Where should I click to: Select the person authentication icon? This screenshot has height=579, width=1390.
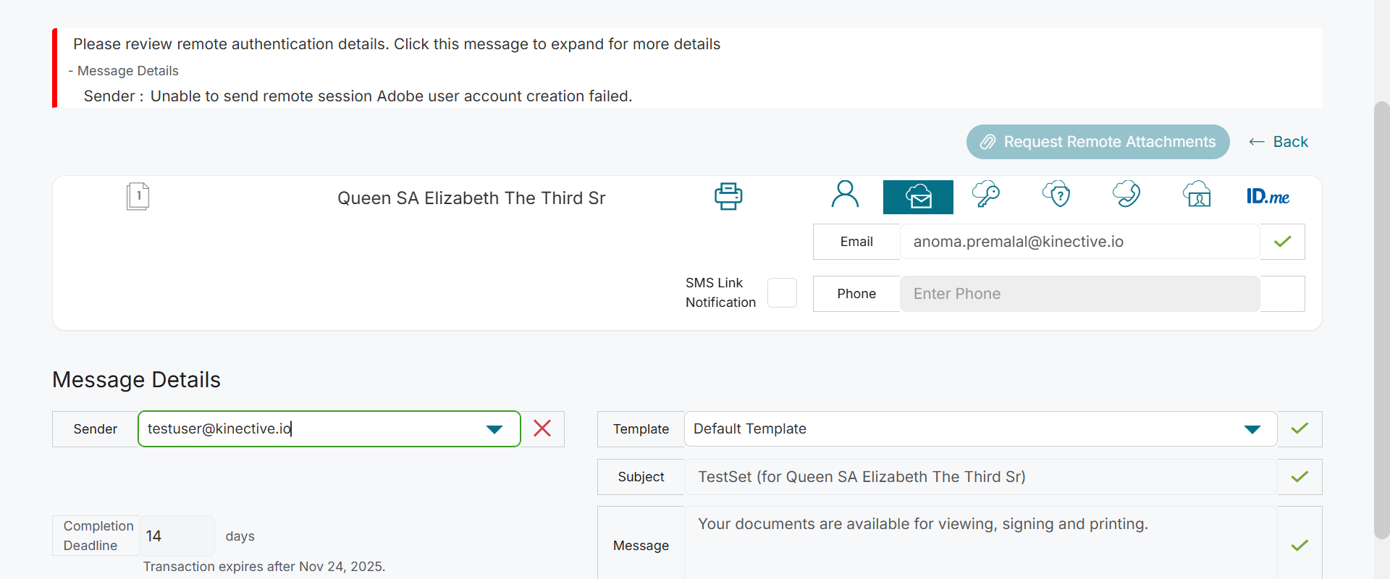click(x=845, y=195)
